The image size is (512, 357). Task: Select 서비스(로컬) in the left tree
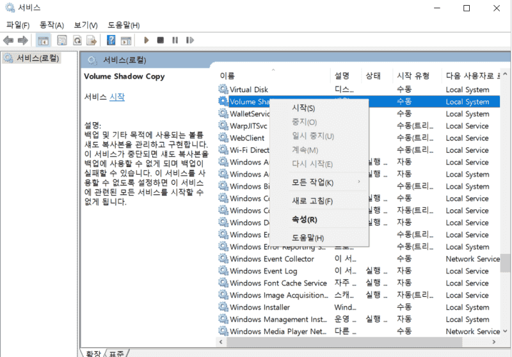click(x=31, y=58)
